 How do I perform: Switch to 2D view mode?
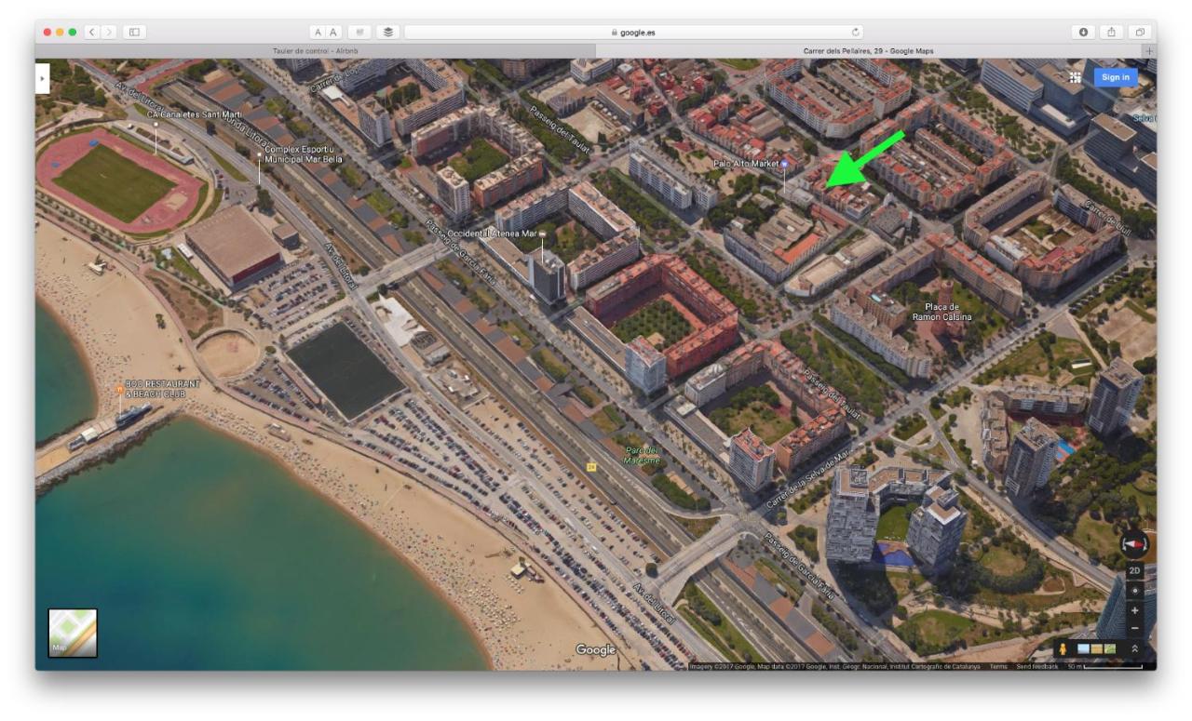(x=1135, y=569)
